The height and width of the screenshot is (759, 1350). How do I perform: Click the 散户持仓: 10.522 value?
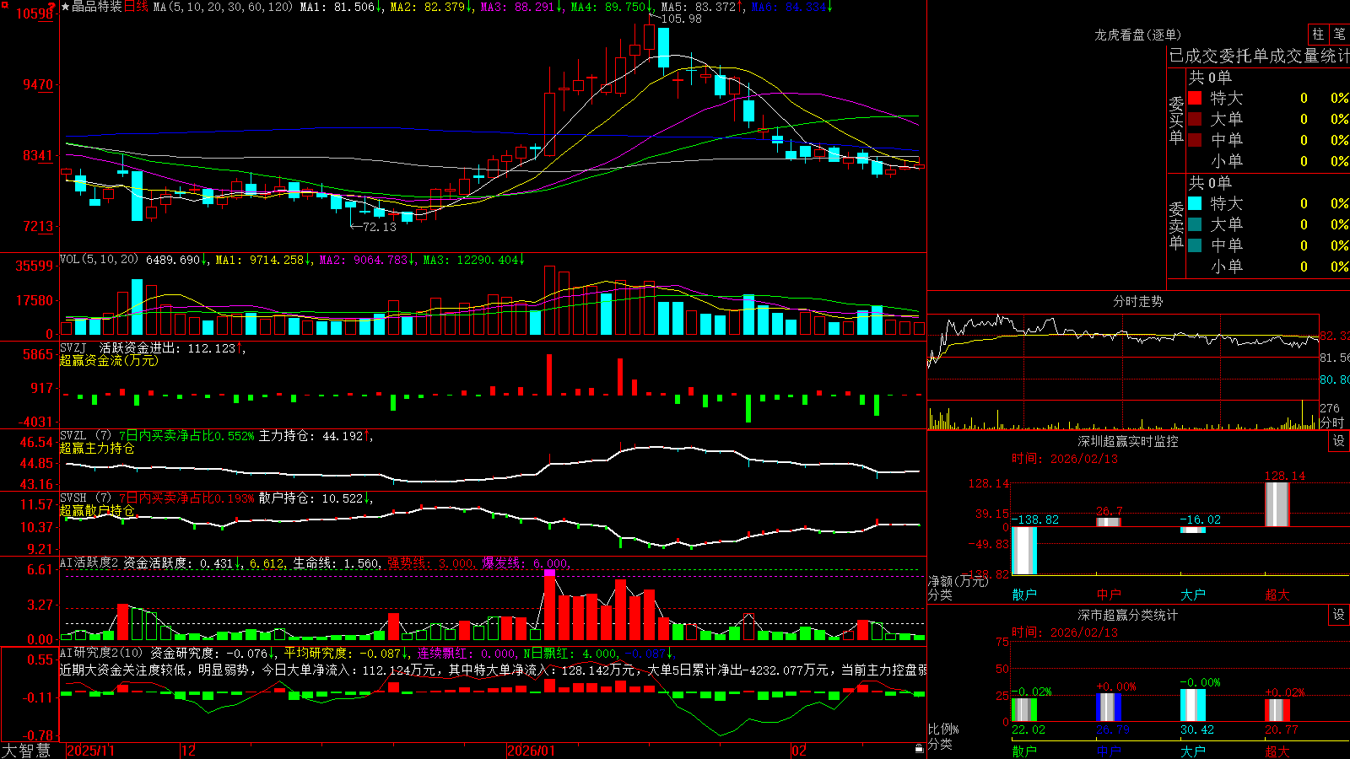315,498
